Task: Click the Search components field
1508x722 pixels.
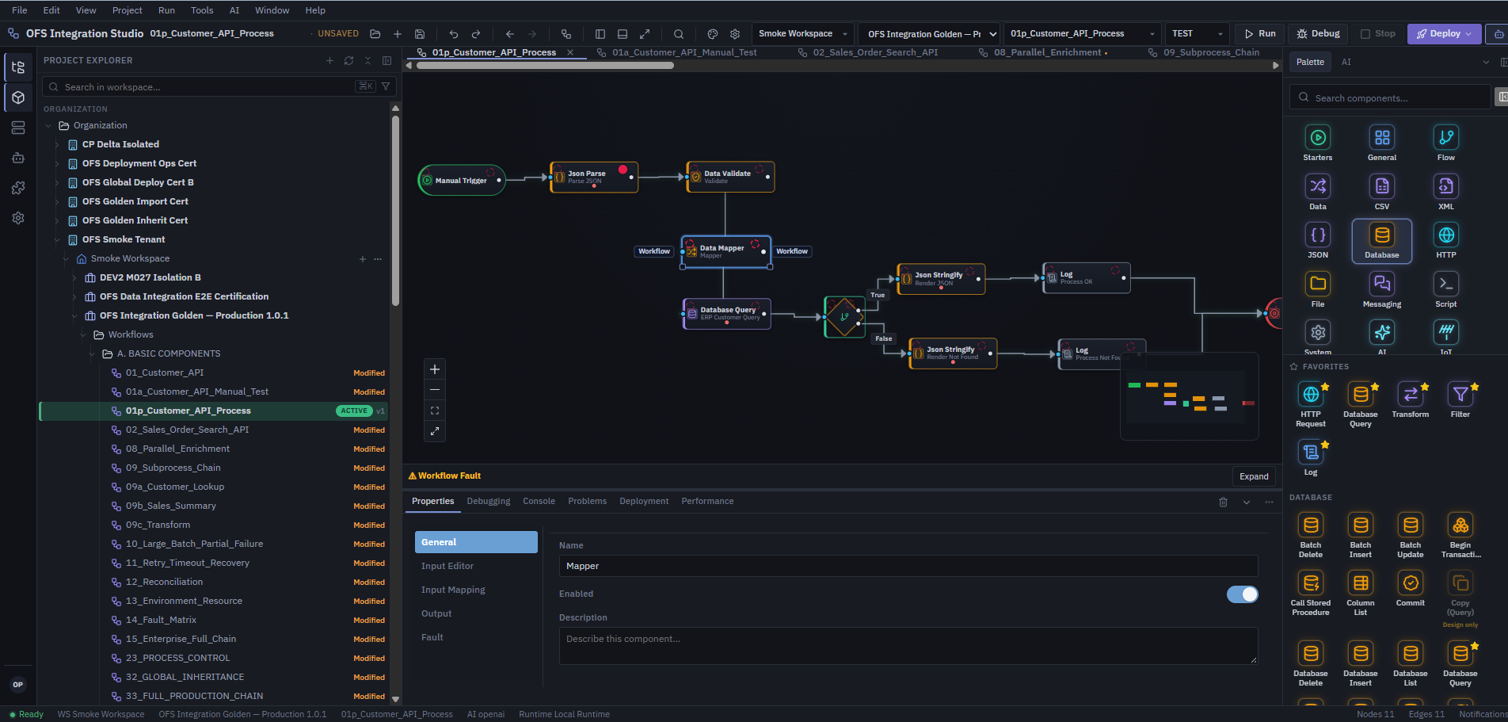Action: [x=1390, y=97]
